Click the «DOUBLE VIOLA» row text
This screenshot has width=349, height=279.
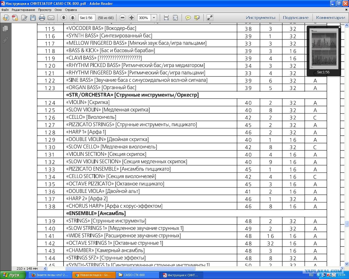pos(103,191)
